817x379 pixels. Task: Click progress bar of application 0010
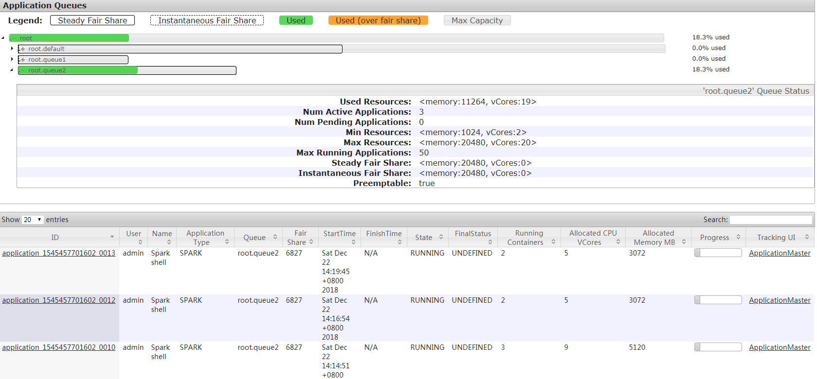pyautogui.click(x=718, y=347)
